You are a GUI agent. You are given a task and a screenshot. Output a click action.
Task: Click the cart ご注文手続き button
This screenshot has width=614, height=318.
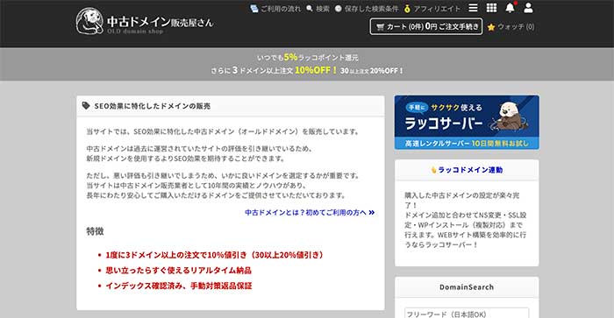coord(426,26)
